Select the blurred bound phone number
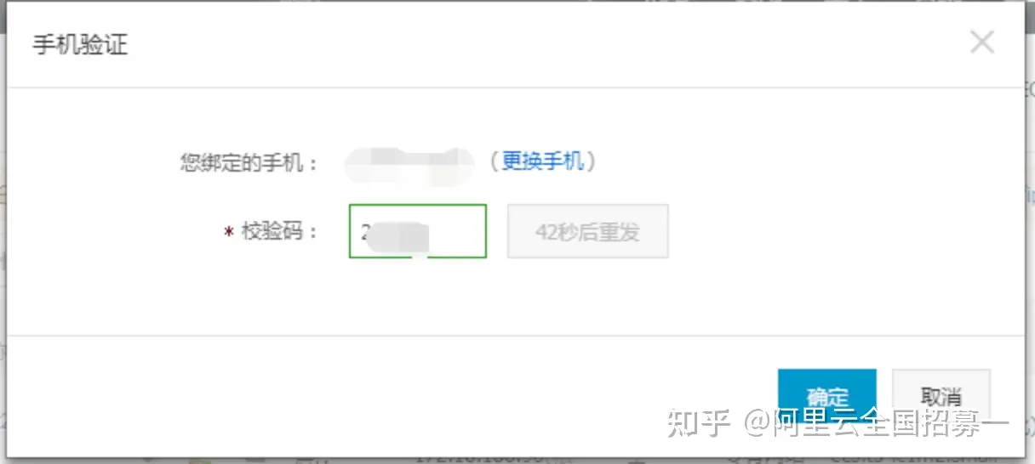The width and height of the screenshot is (1035, 464). pyautogui.click(x=409, y=165)
